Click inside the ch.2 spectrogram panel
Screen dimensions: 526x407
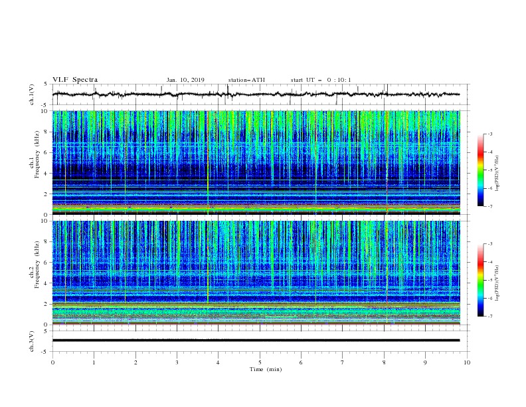coord(256,273)
